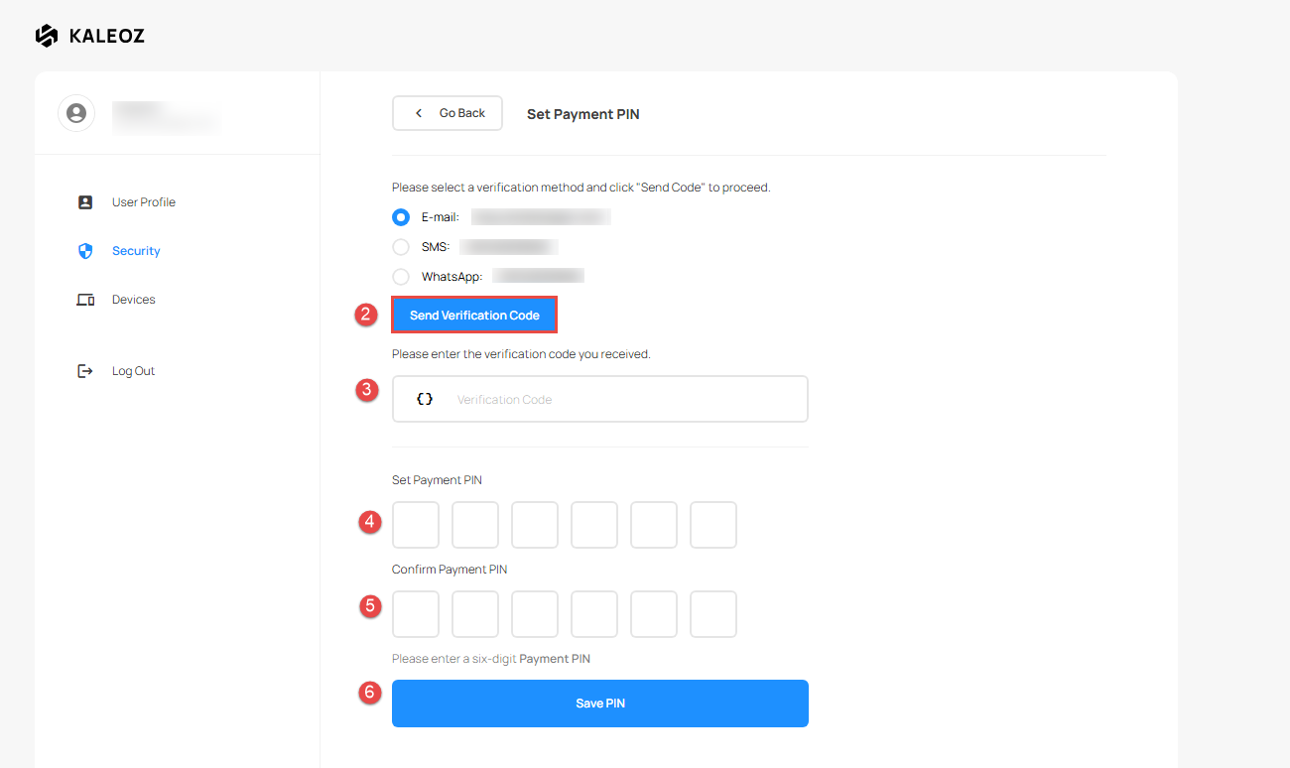This screenshot has width=1290, height=768.
Task: Click the Log Out arrow icon
Action: pyautogui.click(x=85, y=371)
